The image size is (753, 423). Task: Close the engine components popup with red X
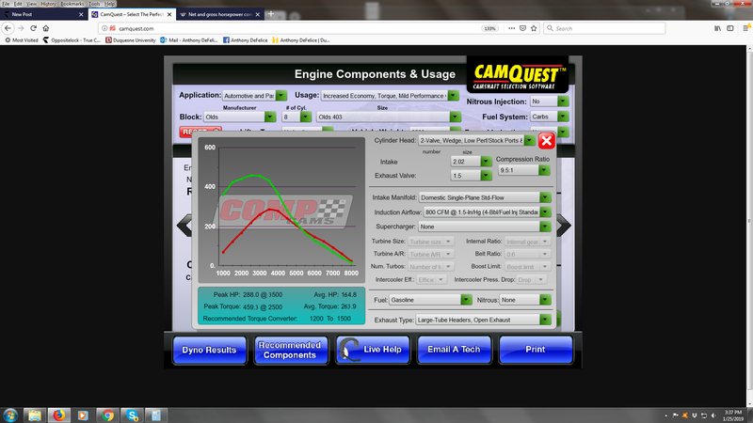(x=546, y=140)
